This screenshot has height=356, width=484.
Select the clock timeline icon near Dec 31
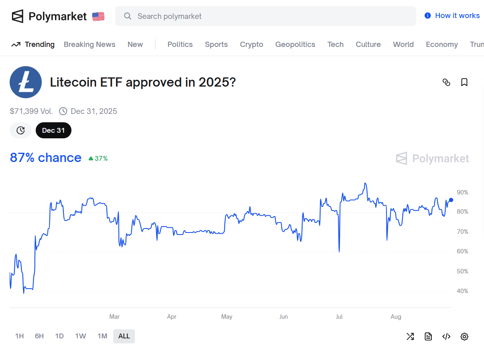(x=20, y=130)
